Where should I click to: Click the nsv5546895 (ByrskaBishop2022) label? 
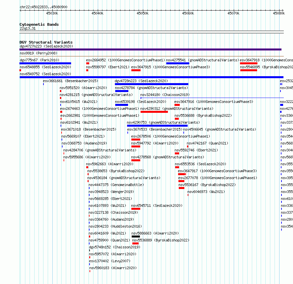[x=266, y=67]
